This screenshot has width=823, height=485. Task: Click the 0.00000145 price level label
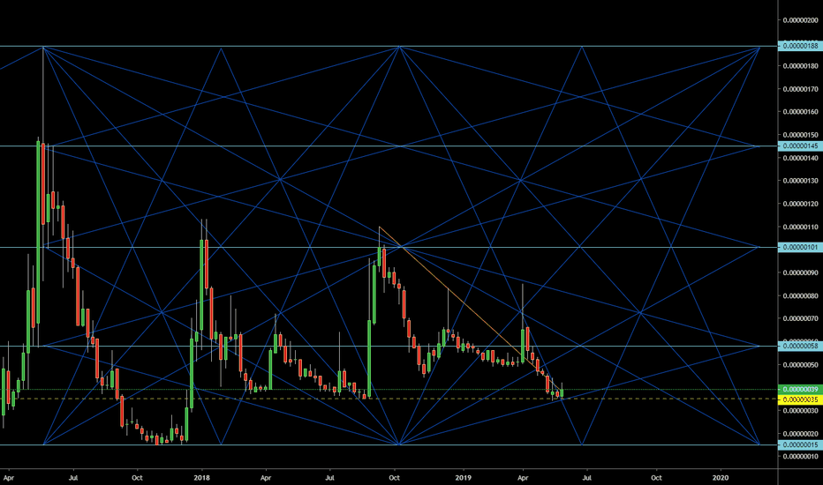point(800,145)
